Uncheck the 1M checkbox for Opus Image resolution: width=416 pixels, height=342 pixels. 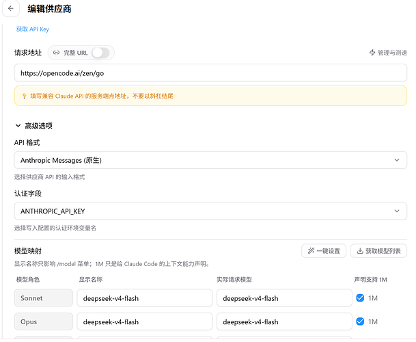point(360,321)
